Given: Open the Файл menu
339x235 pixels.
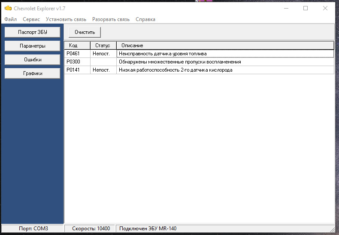Looking at the screenshot, I should pyautogui.click(x=11, y=19).
